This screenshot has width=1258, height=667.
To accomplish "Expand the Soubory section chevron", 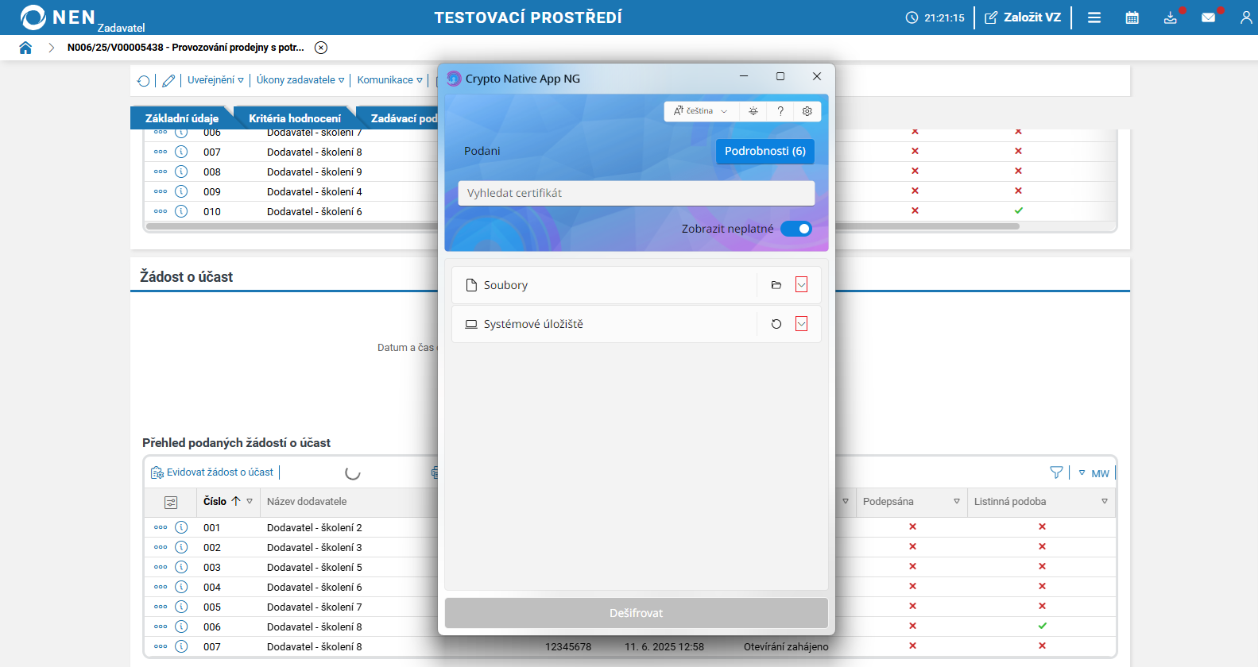I will point(801,285).
